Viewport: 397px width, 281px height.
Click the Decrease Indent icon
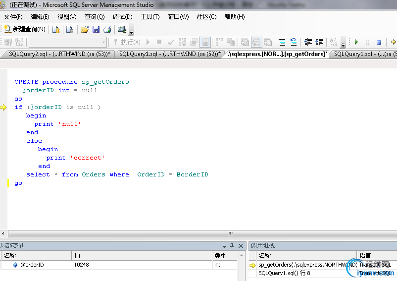308,42
